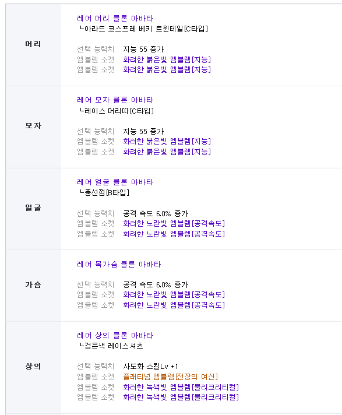Click second 붉은빛 엠블렘[지능] in 모자 row

(167, 152)
